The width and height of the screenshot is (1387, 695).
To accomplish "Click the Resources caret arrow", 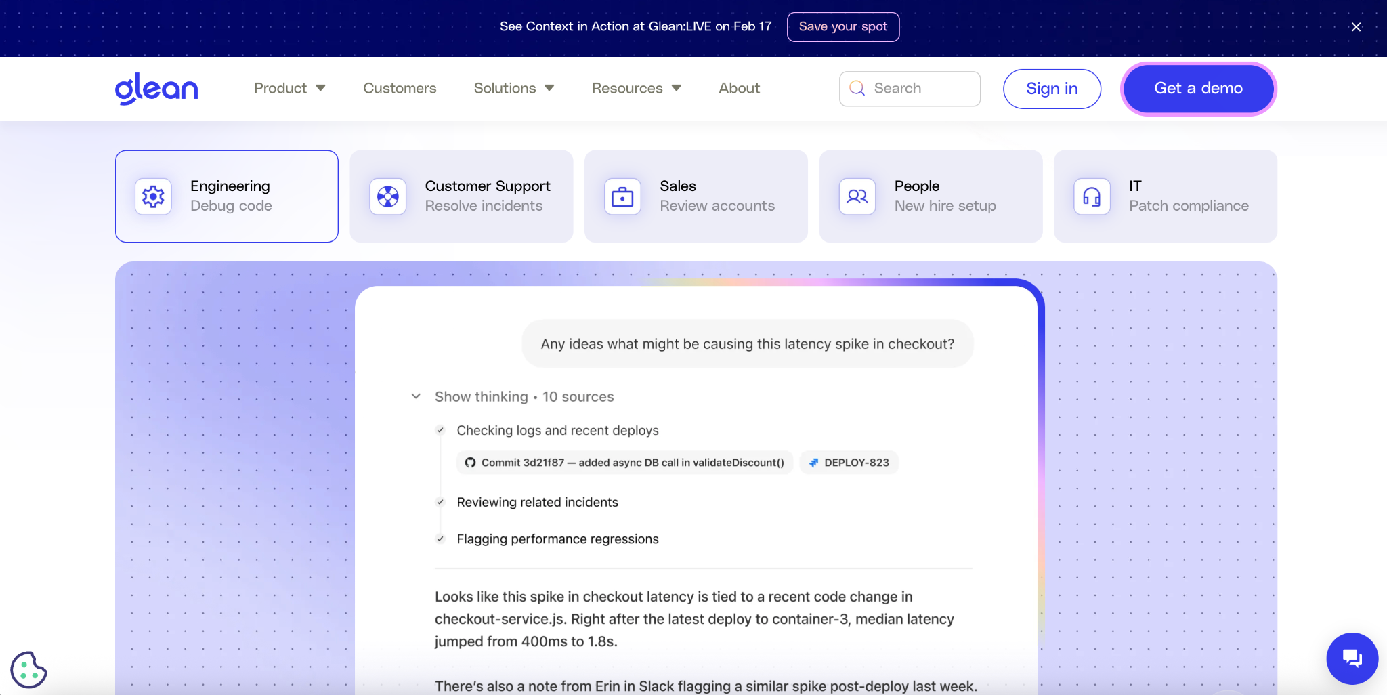I will (x=676, y=88).
